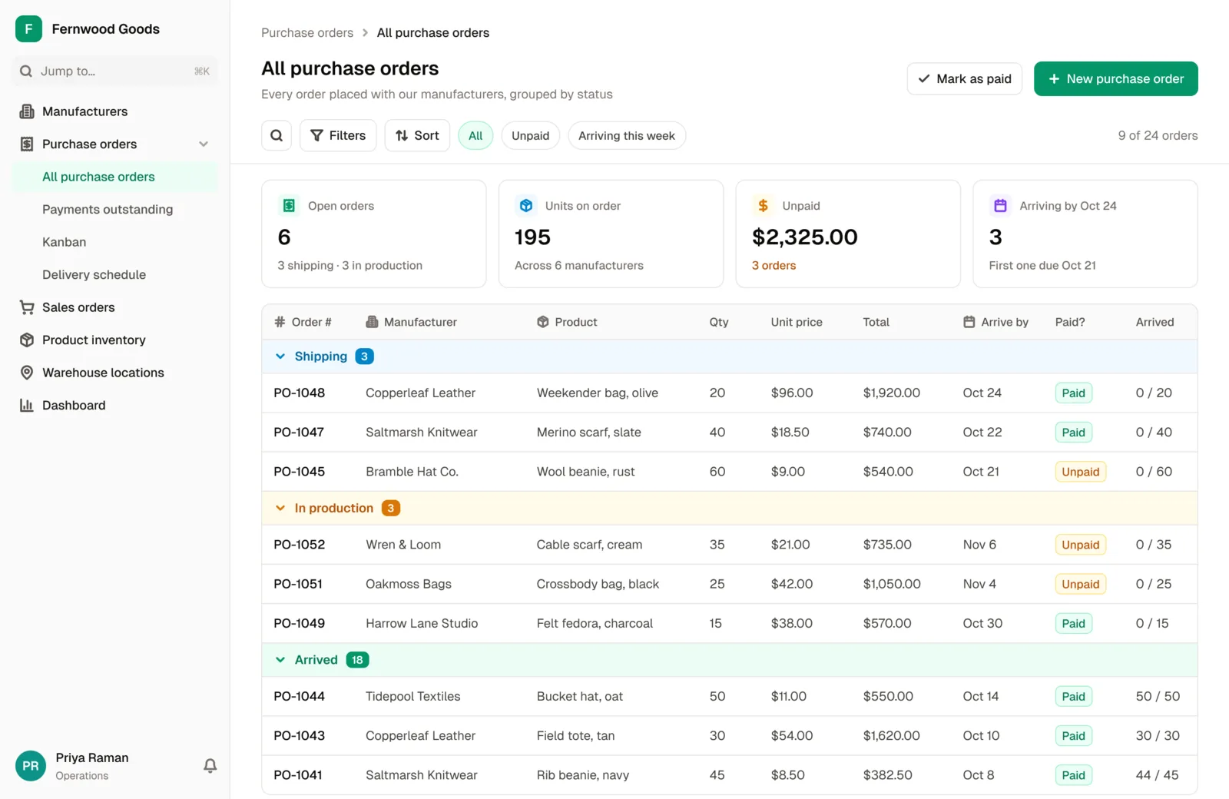The image size is (1229, 799).
Task: Click the Purchase orders receipt icon in sidebar
Action: pos(27,144)
